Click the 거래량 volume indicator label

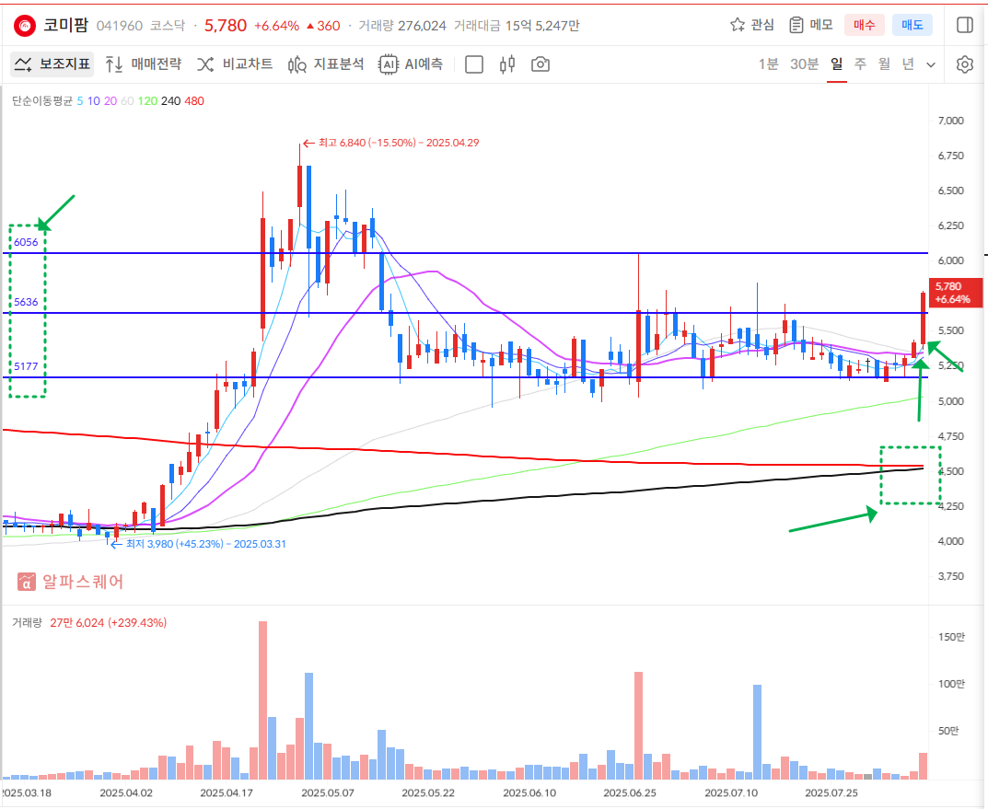pyautogui.click(x=27, y=623)
